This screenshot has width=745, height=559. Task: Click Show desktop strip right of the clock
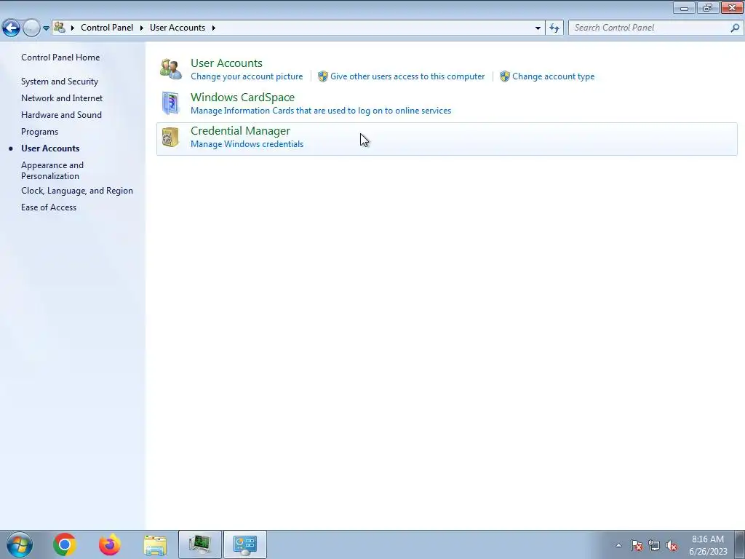point(739,544)
